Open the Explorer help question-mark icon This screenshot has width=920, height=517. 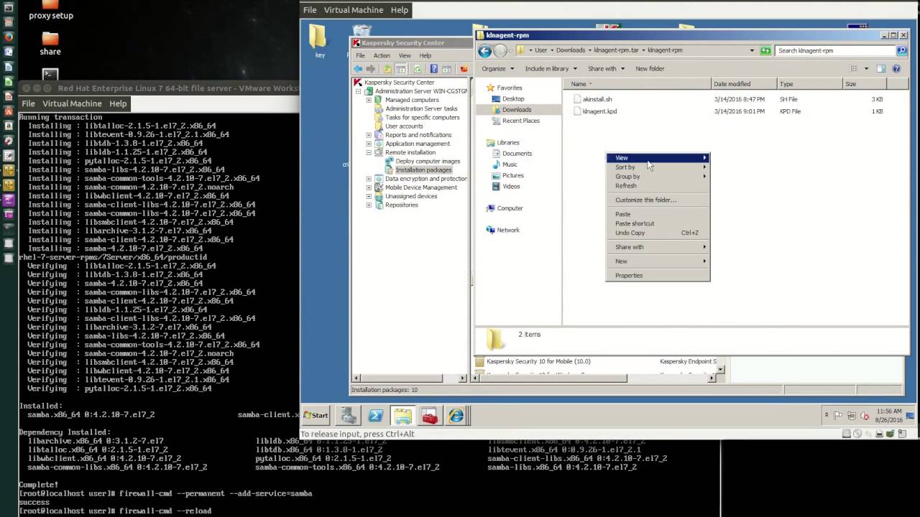click(x=896, y=69)
